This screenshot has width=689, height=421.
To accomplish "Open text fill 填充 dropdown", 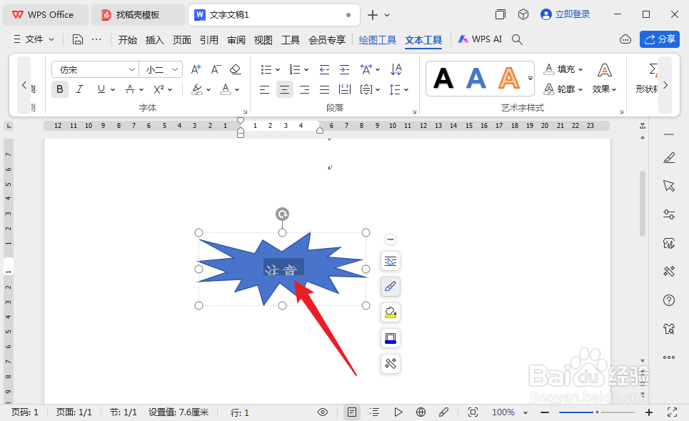I will pos(563,69).
